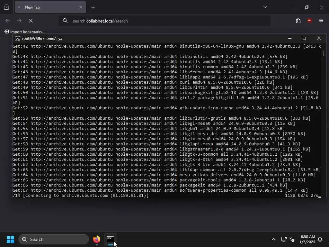Open the clock showing 8:30 AM

(x=307, y=239)
